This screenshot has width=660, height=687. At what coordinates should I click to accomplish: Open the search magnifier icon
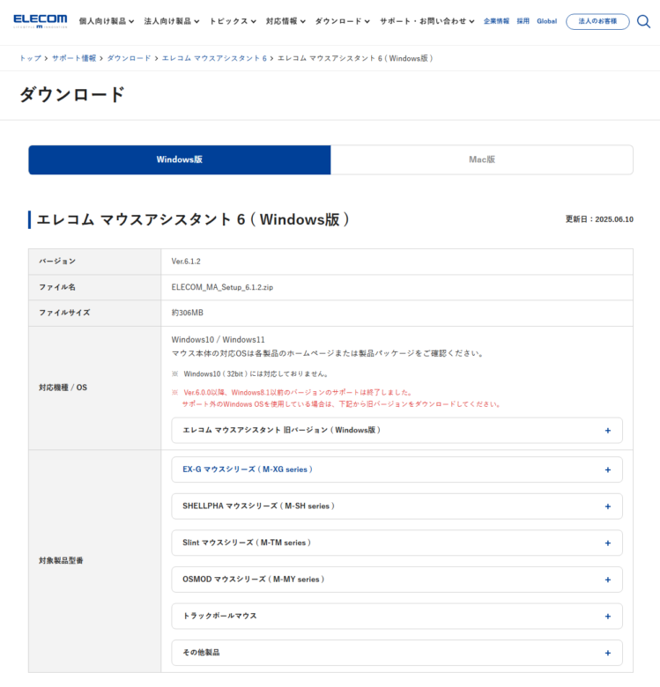click(643, 21)
